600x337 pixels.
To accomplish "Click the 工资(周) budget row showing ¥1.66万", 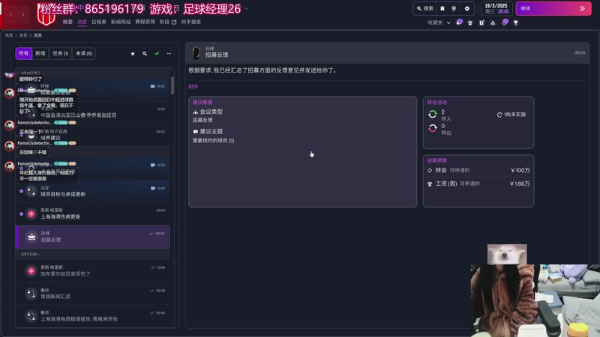I will (x=478, y=183).
